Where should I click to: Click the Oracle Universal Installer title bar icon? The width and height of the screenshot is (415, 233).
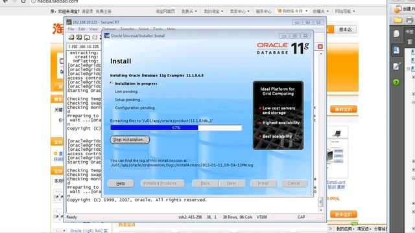107,36
